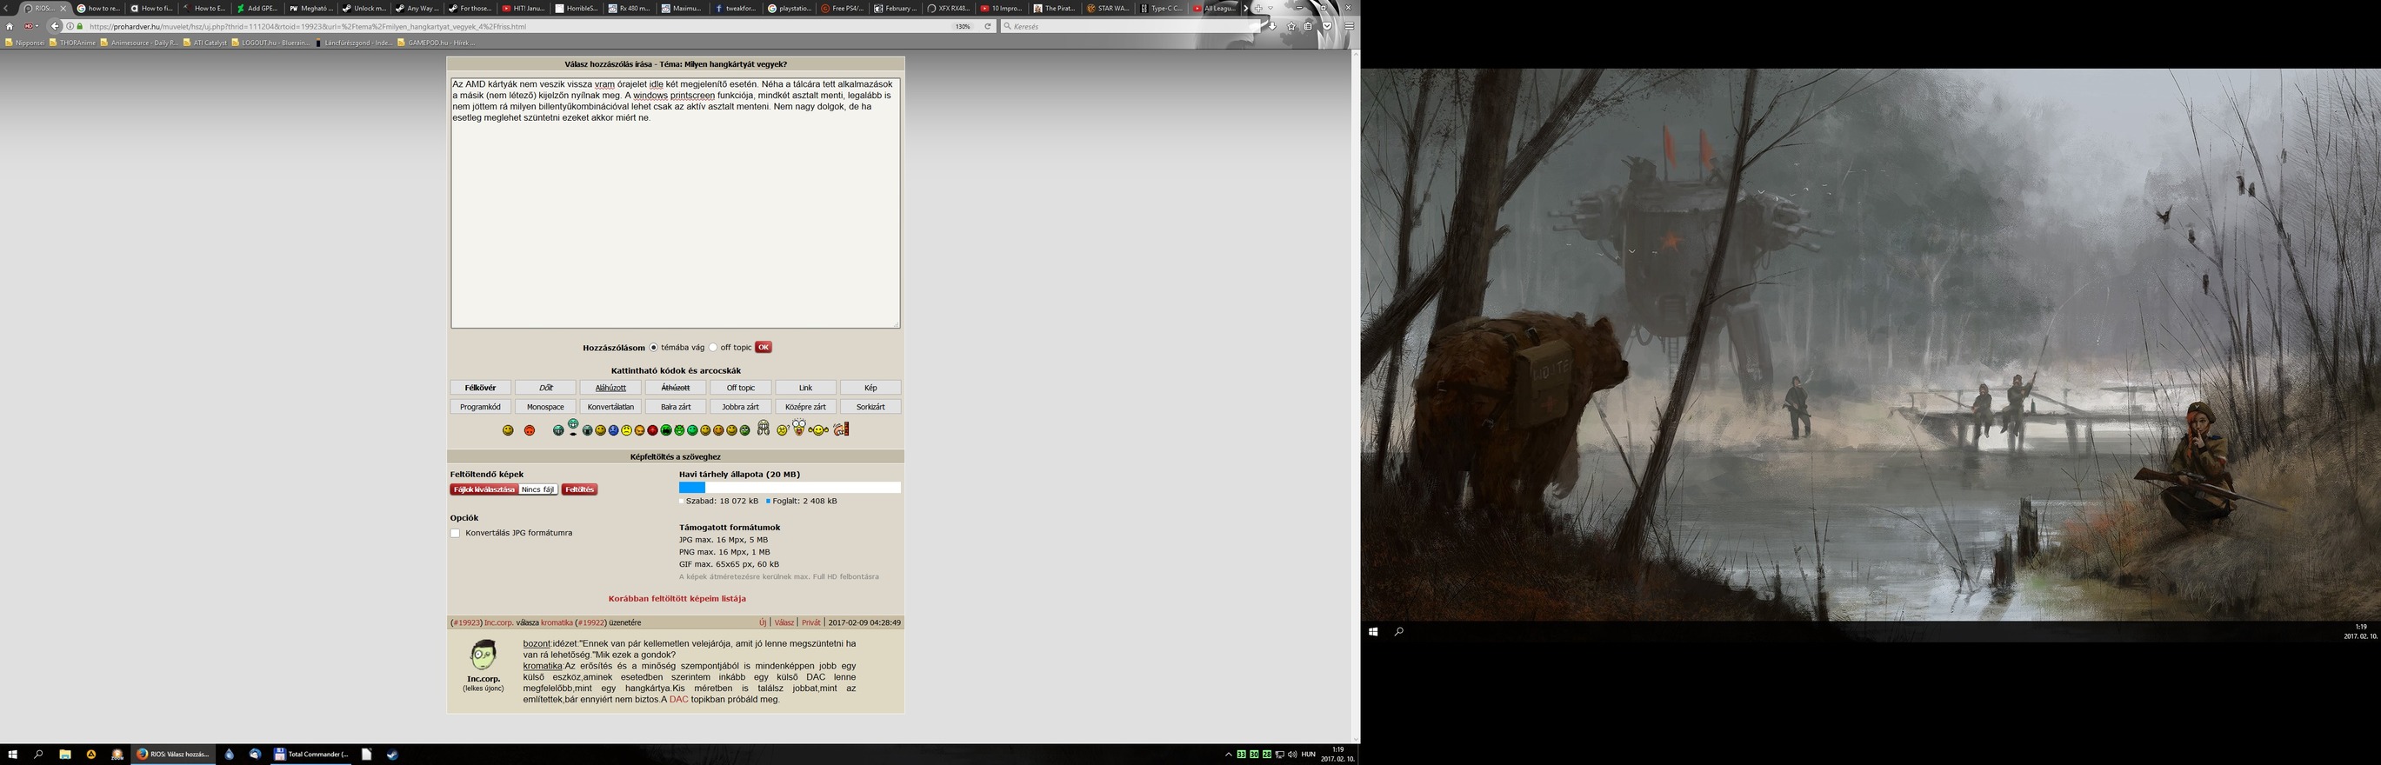Select the 'témába vág' radio option
Screen dimensions: 2381x765
coord(653,348)
